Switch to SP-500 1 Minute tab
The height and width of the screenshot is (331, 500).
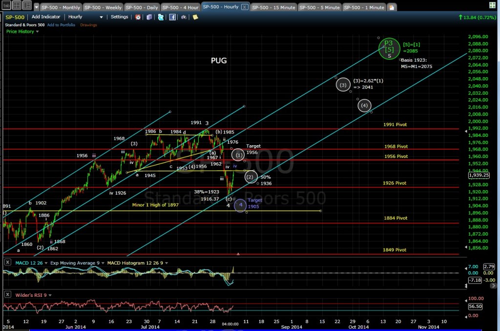pyautogui.click(x=364, y=7)
